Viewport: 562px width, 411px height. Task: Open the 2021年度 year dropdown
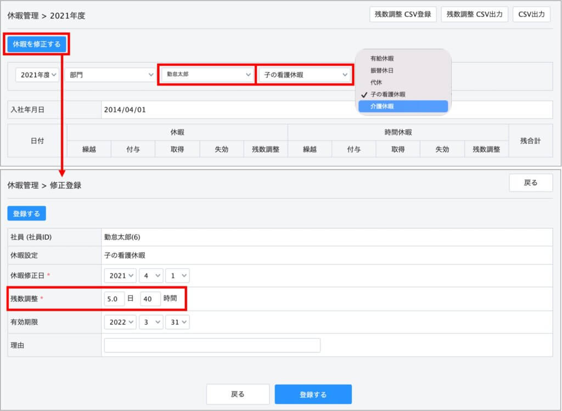(x=37, y=75)
